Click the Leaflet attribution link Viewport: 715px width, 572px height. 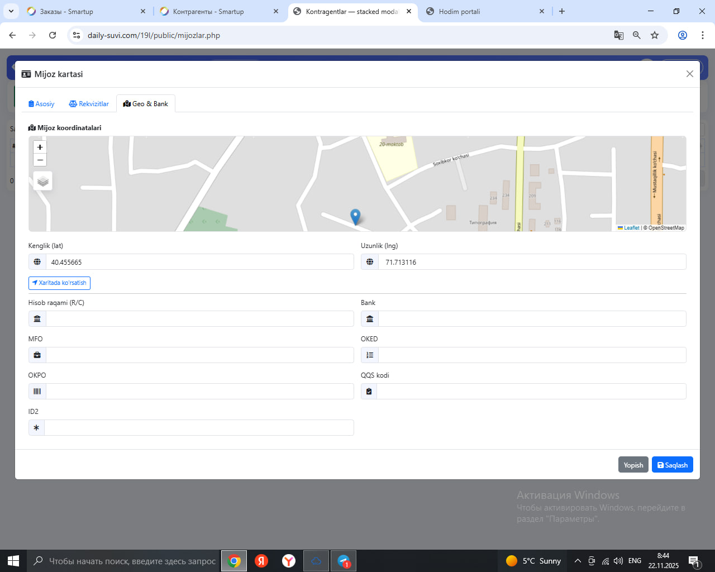click(631, 228)
